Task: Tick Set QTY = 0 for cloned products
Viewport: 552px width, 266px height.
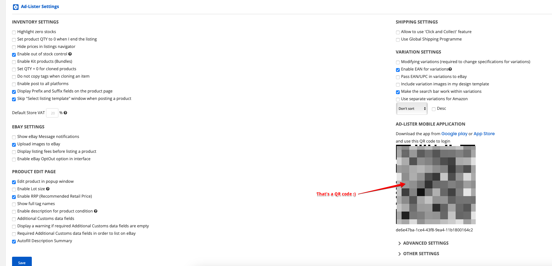Action: [14, 69]
